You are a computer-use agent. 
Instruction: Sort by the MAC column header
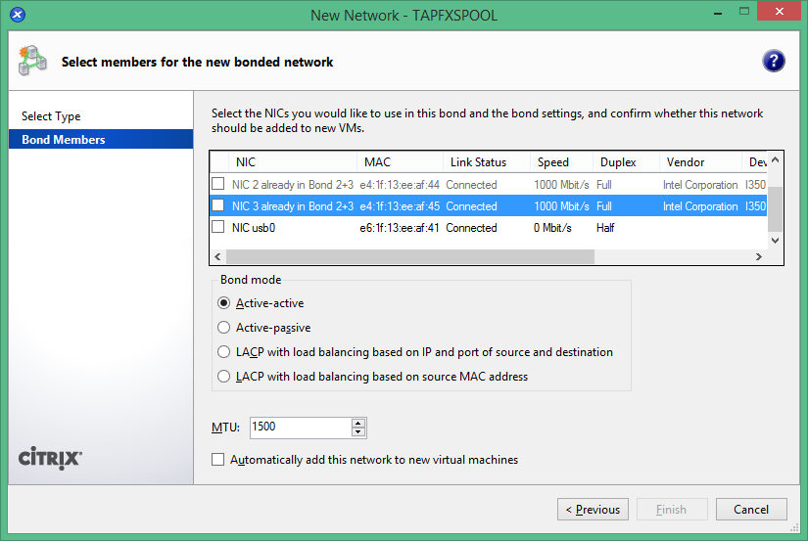pos(400,162)
